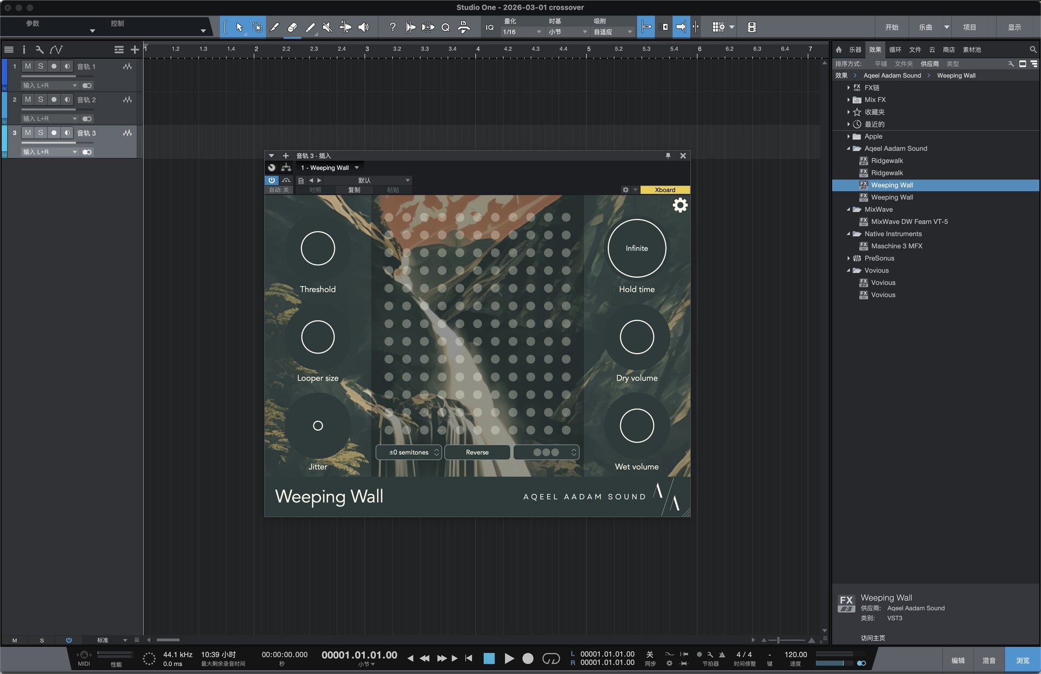Select the Mute tool
Image resolution: width=1041 pixels, height=674 pixels.
tap(327, 27)
